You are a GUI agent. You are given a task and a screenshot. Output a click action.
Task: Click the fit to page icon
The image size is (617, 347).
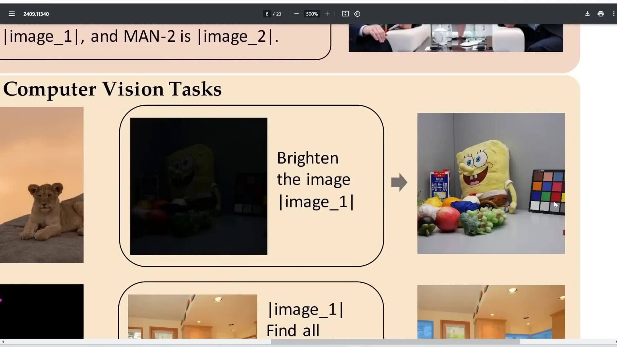pyautogui.click(x=345, y=14)
